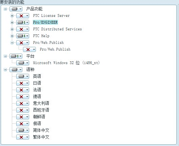
Task: Select the child Pro/Web.Publish sub-item label
Action: (x=55, y=49)
